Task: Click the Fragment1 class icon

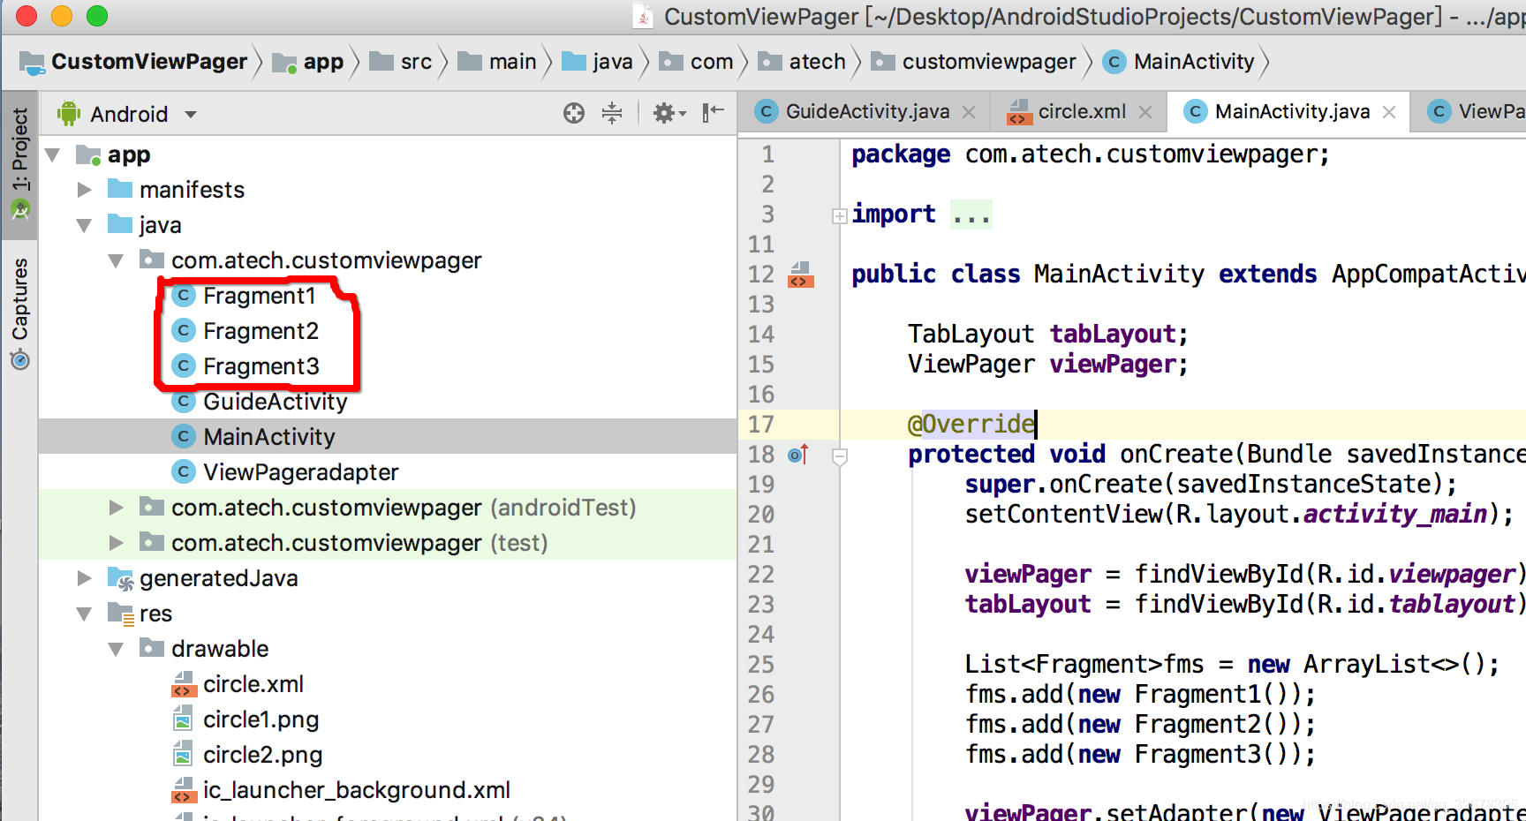Action: tap(184, 296)
